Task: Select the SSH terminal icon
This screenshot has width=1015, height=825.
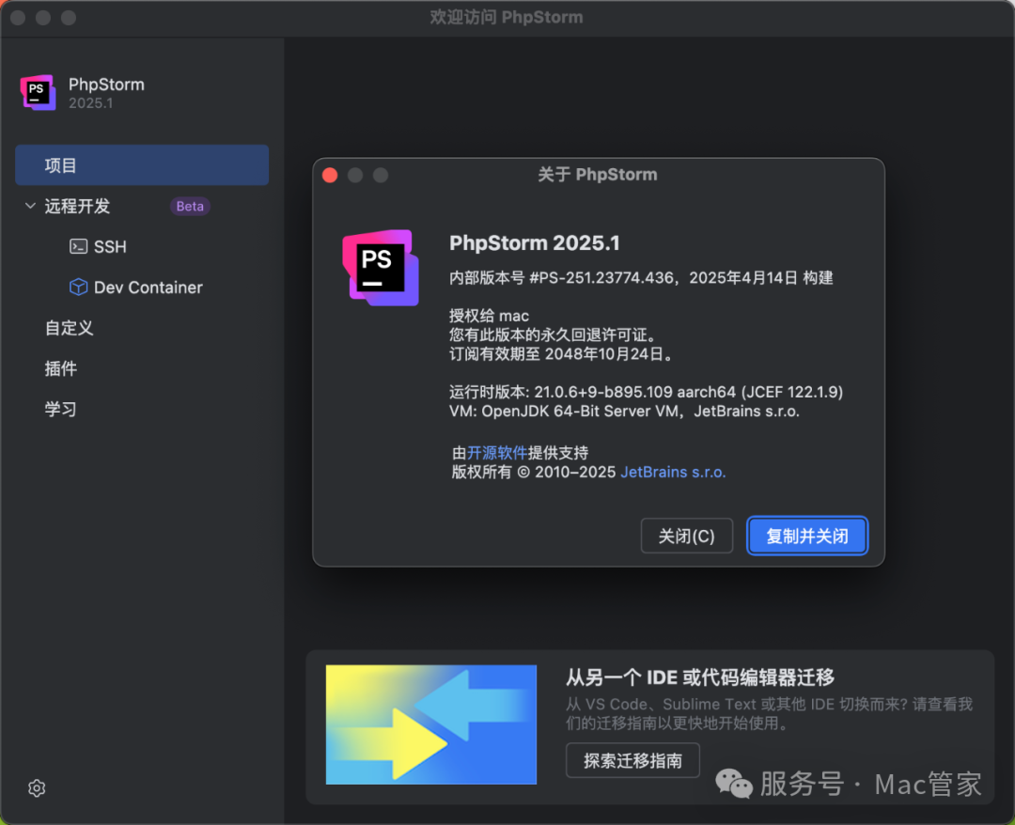Action: coord(79,246)
